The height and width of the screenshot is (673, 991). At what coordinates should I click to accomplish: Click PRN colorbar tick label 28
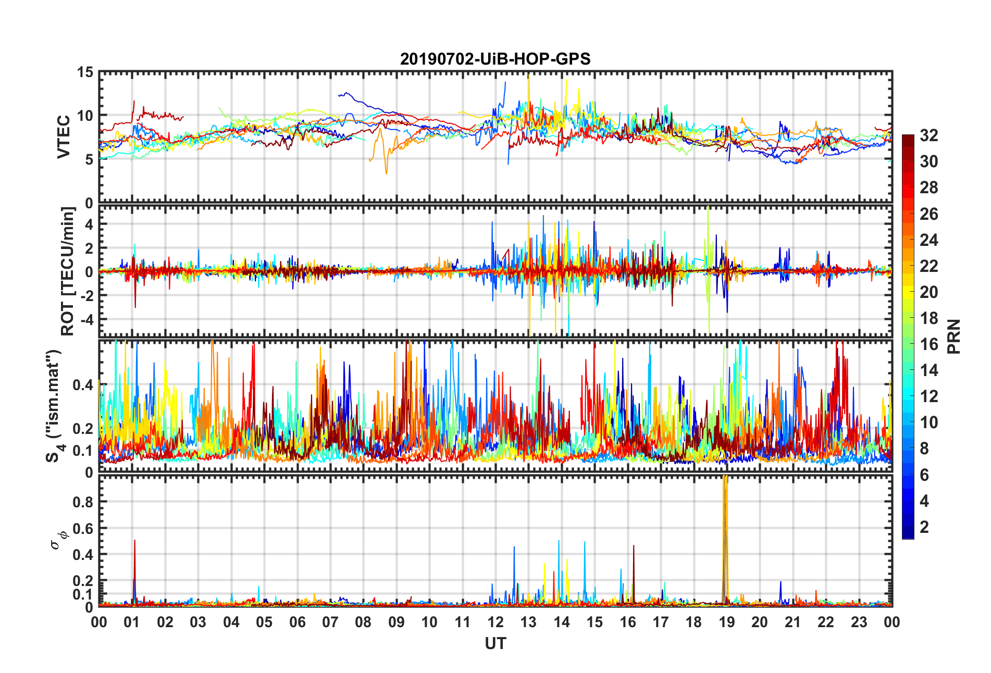pos(928,188)
